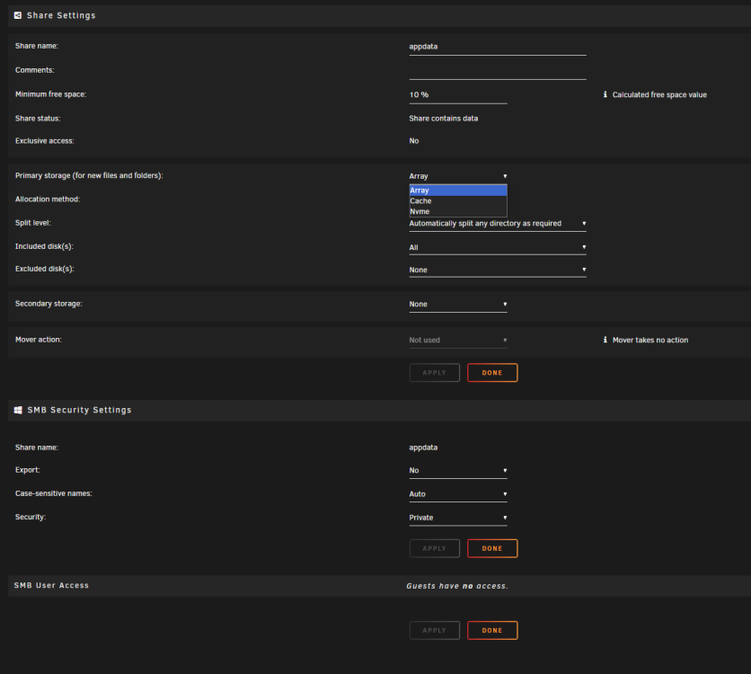Click the info icon beside Mover takes no action
The height and width of the screenshot is (674, 751).
tap(605, 340)
